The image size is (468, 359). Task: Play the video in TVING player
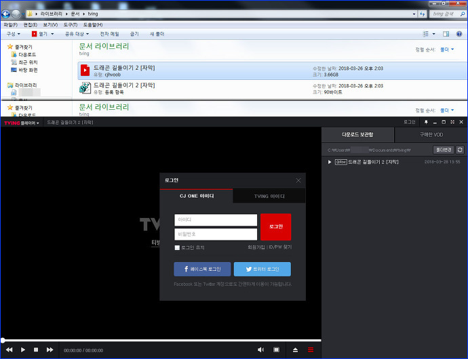pyautogui.click(x=23, y=350)
